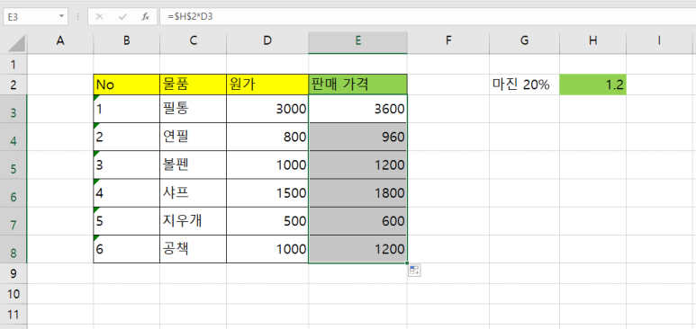Click the green cell containing 1.2
The width and height of the screenshot is (696, 329).
point(593,84)
